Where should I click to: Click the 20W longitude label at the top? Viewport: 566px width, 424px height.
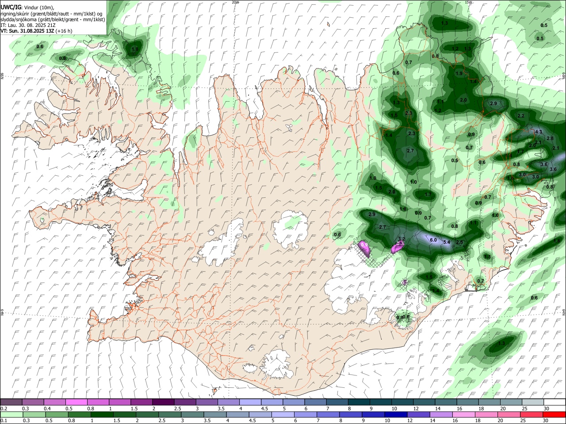click(235, 2)
